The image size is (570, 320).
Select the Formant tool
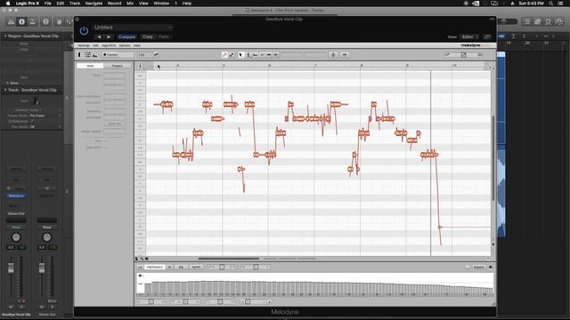256,55
